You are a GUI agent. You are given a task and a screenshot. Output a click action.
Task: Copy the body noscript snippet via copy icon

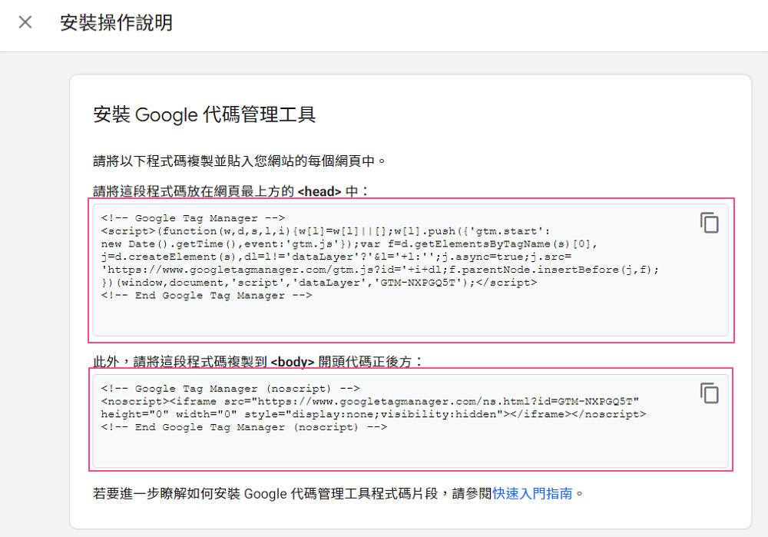point(709,393)
